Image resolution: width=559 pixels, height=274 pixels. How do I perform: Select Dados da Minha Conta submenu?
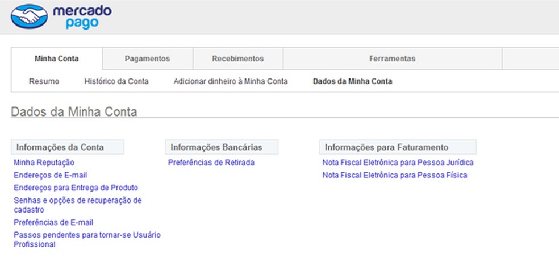coord(352,81)
